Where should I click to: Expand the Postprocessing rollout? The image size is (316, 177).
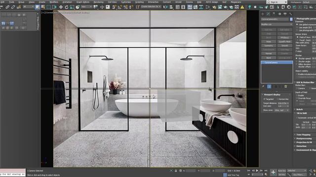(304, 139)
